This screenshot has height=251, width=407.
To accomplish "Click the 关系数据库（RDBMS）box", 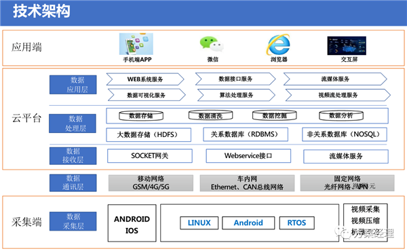I will (x=246, y=134).
